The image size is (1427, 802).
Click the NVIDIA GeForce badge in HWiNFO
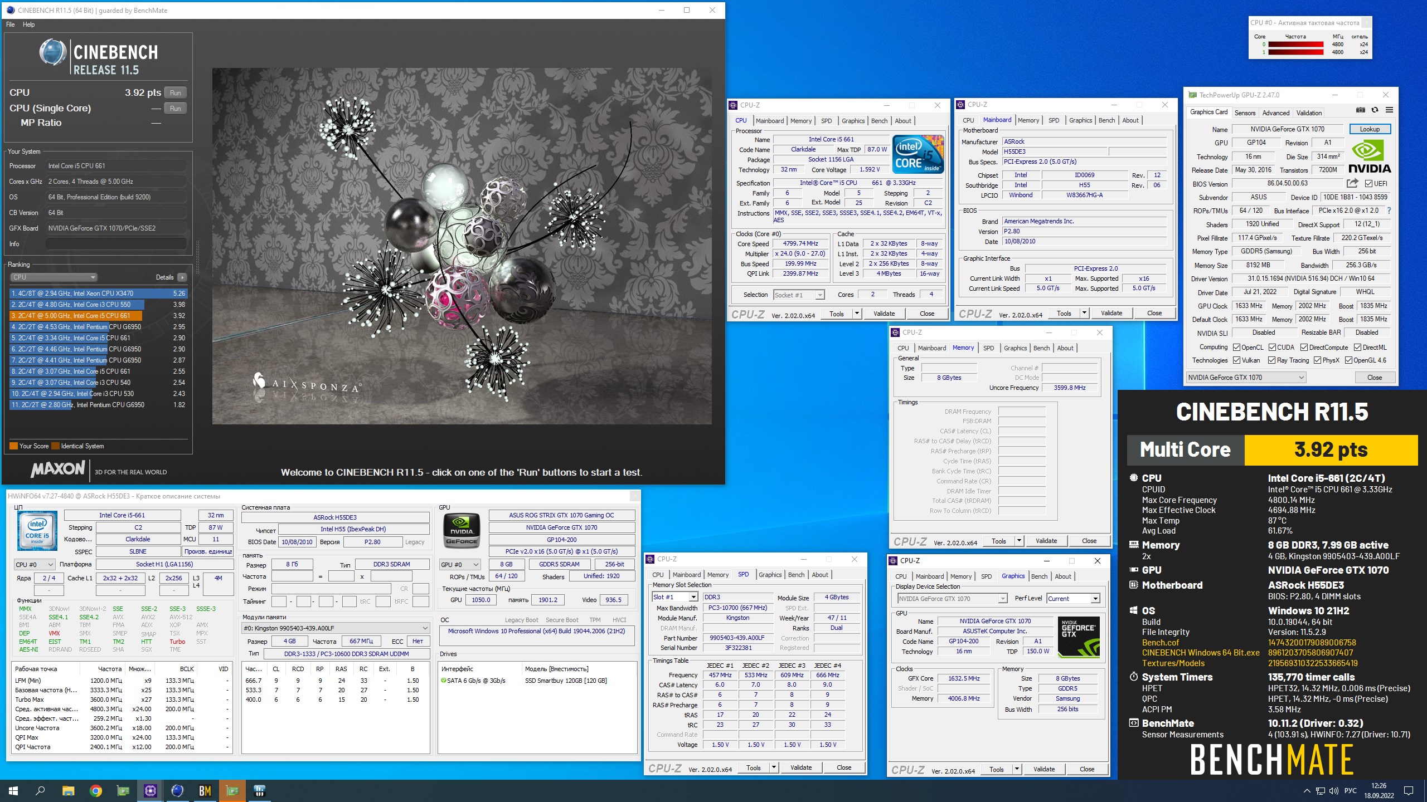coord(462,530)
